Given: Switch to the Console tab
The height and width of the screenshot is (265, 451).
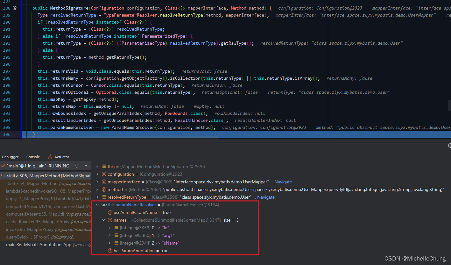Looking at the screenshot, I should tap(33, 157).
